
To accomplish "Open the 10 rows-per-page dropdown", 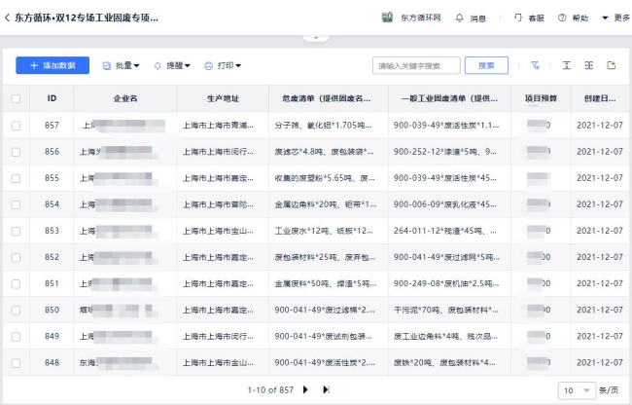I will coord(577,390).
